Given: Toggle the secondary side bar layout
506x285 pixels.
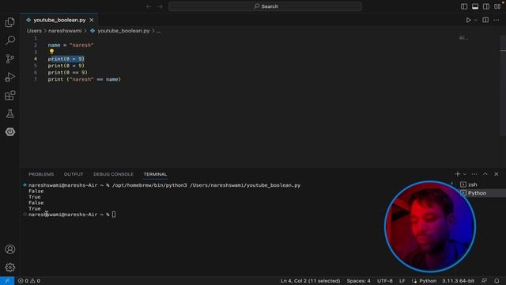Looking at the screenshot, I should tap(486, 6).
